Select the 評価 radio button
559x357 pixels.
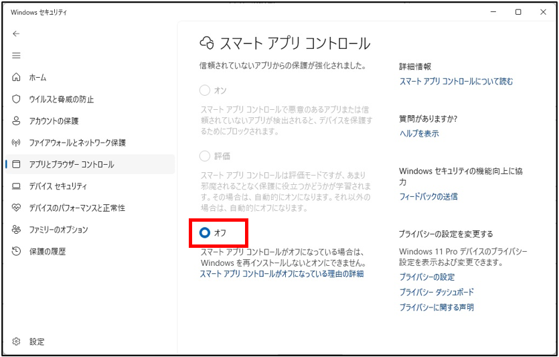point(205,156)
